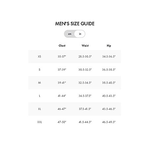Click the XXL chest value 47-50"

pos(62,122)
